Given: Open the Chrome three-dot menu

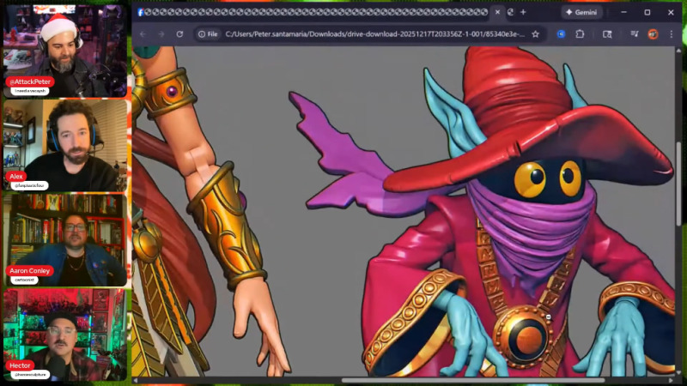Looking at the screenshot, I should (x=672, y=34).
